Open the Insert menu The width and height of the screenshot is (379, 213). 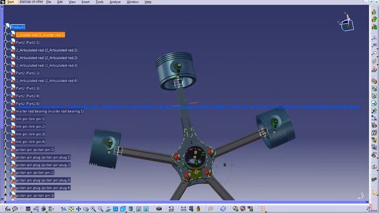(85, 2)
